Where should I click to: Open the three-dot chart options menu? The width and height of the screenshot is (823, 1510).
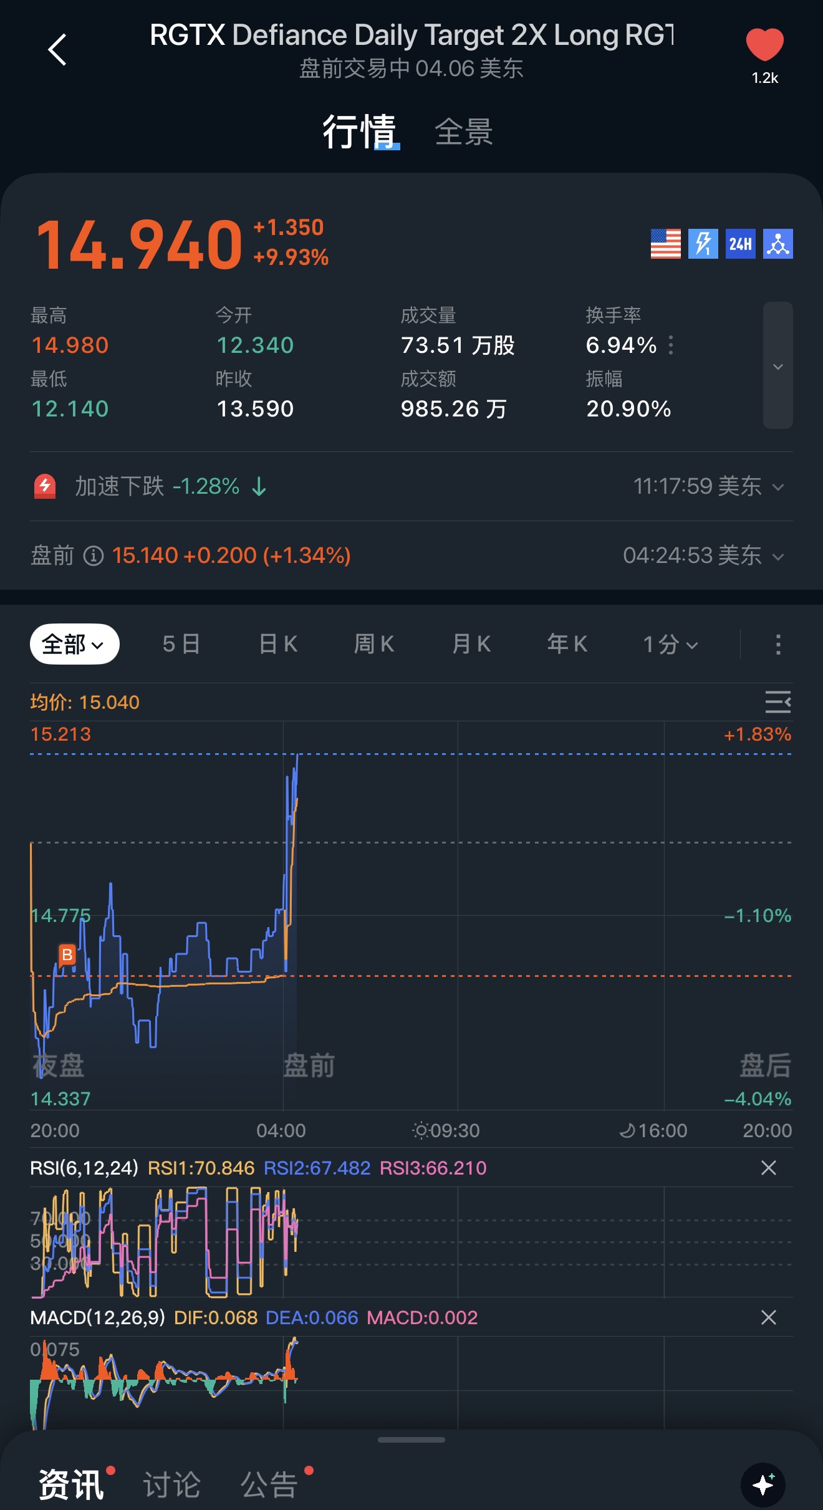click(777, 644)
